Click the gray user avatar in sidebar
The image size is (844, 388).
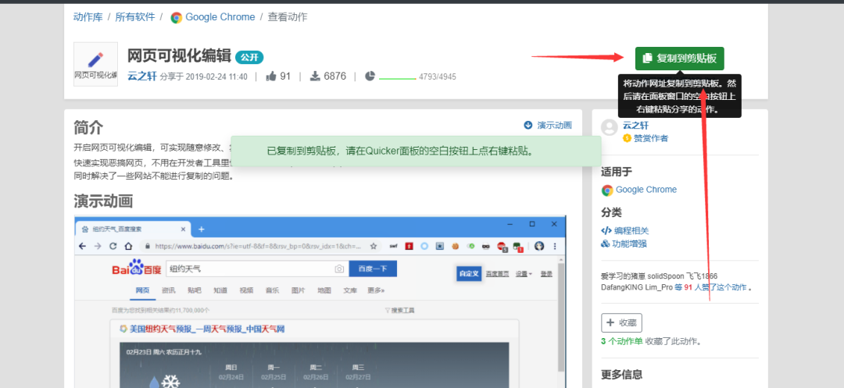click(610, 127)
